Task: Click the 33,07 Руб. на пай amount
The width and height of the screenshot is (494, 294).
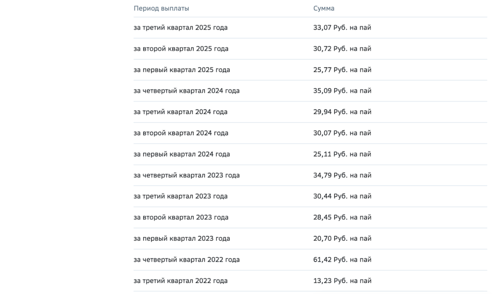Action: [342, 28]
